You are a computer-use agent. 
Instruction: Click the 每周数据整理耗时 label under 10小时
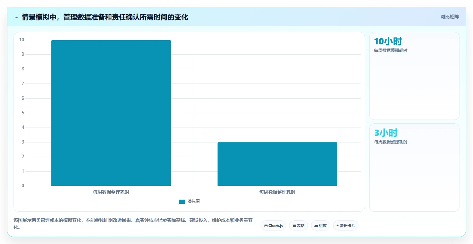pos(391,51)
